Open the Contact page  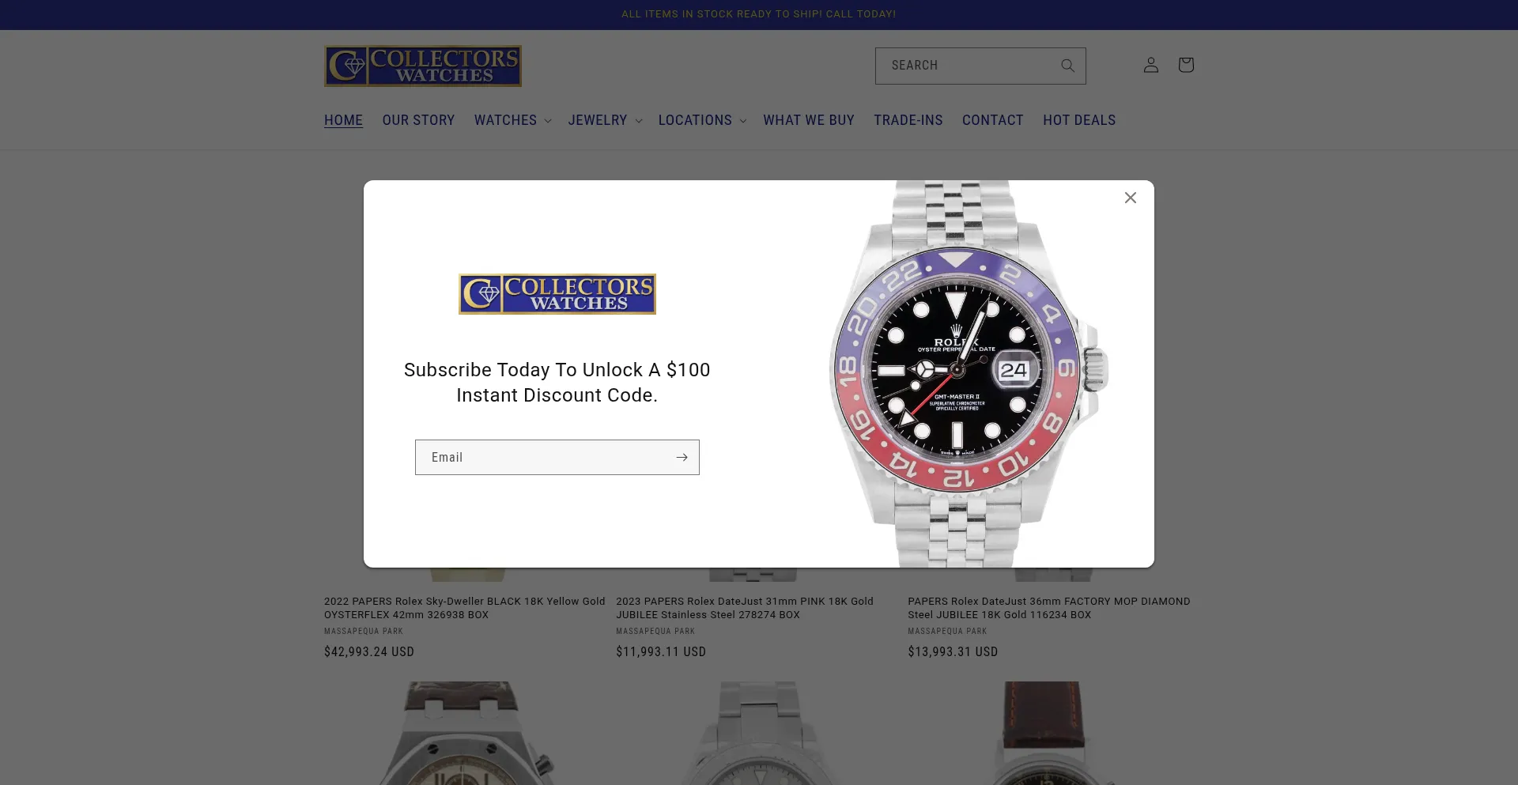(993, 120)
